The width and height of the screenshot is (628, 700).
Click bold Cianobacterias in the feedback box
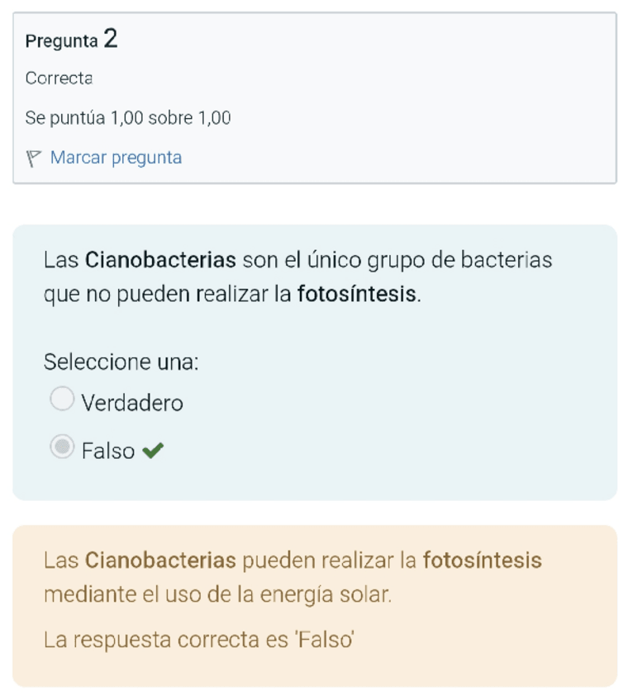coord(160,561)
